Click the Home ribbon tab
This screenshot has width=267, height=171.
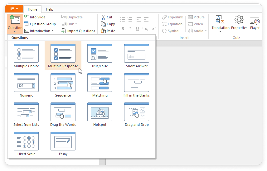point(32,9)
